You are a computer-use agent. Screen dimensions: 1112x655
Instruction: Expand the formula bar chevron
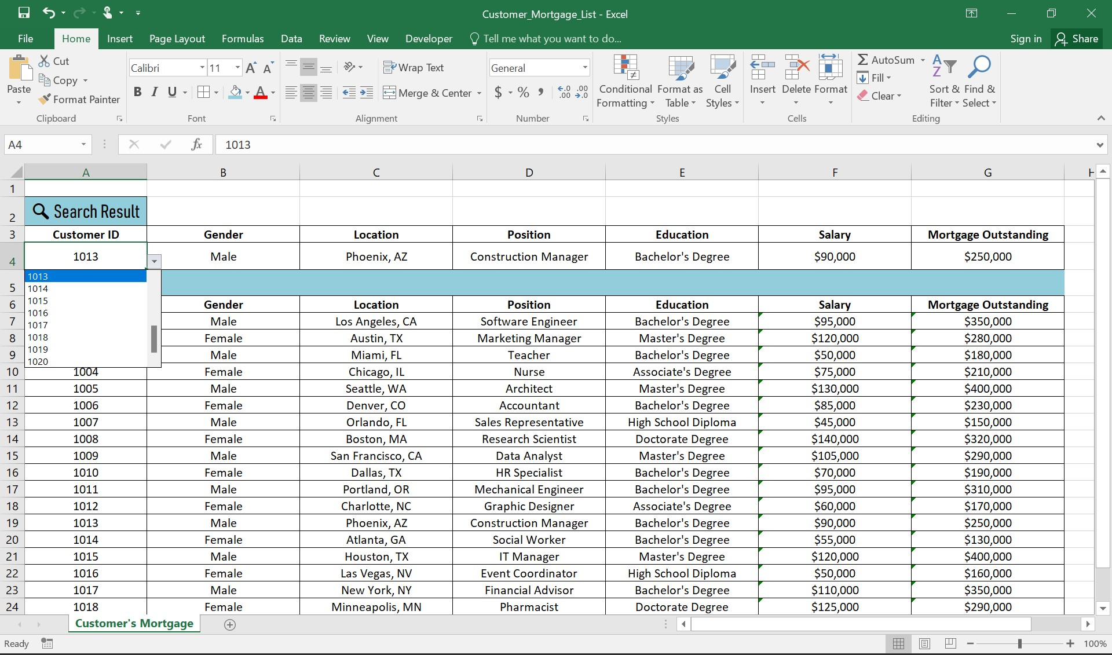coord(1099,145)
